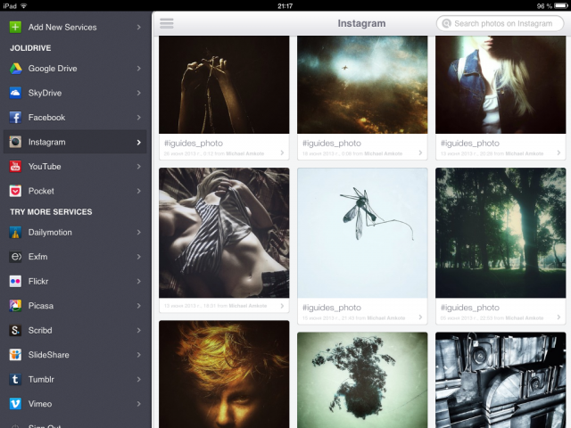
Task: Select the Pocket service label
Action: tap(41, 191)
